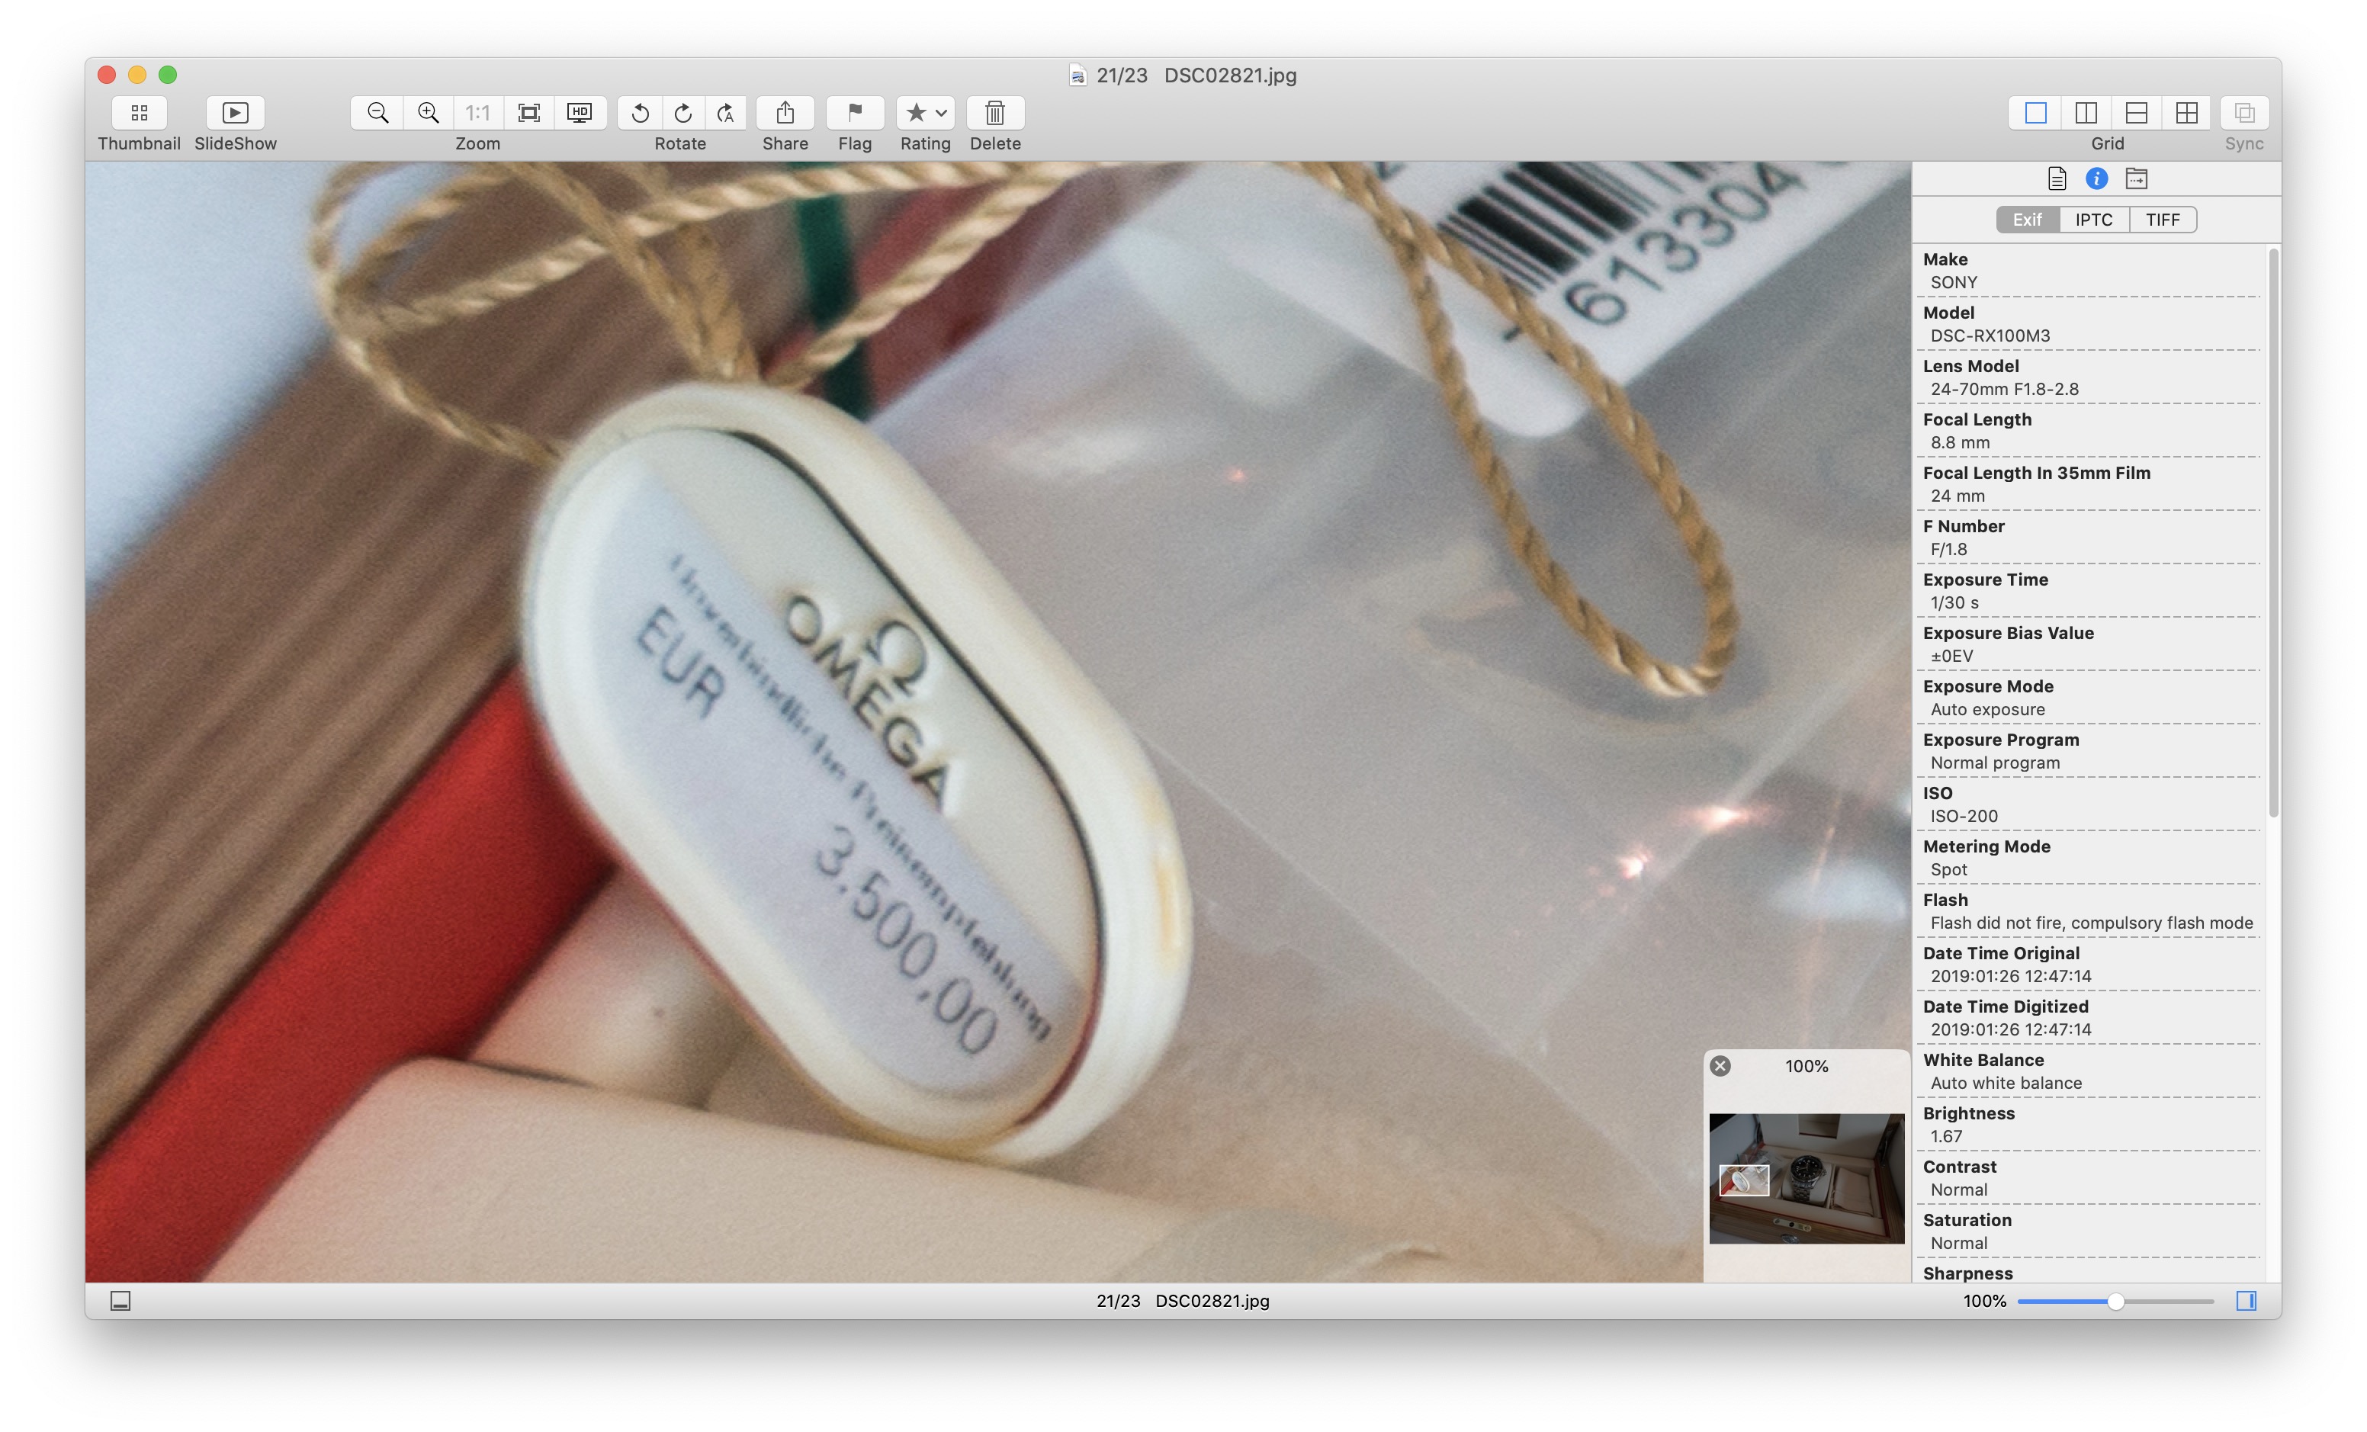Click the title bar file icon
Image resolution: width=2367 pixels, height=1432 pixels.
point(1078,76)
